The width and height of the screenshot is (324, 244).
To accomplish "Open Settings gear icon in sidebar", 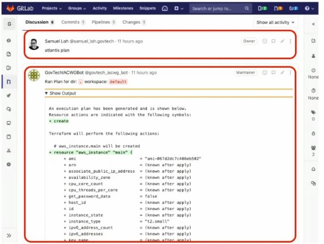I will point(9,164).
